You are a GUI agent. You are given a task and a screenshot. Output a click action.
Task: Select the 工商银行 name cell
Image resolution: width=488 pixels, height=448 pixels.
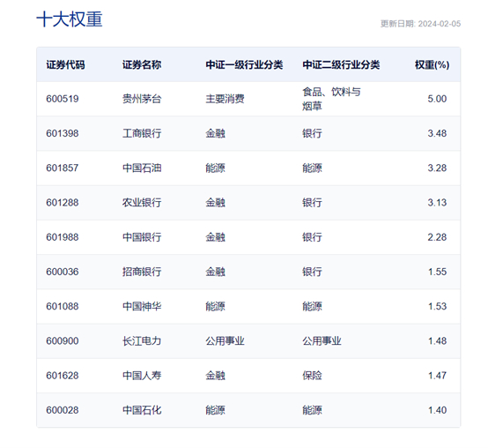pyautogui.click(x=142, y=134)
